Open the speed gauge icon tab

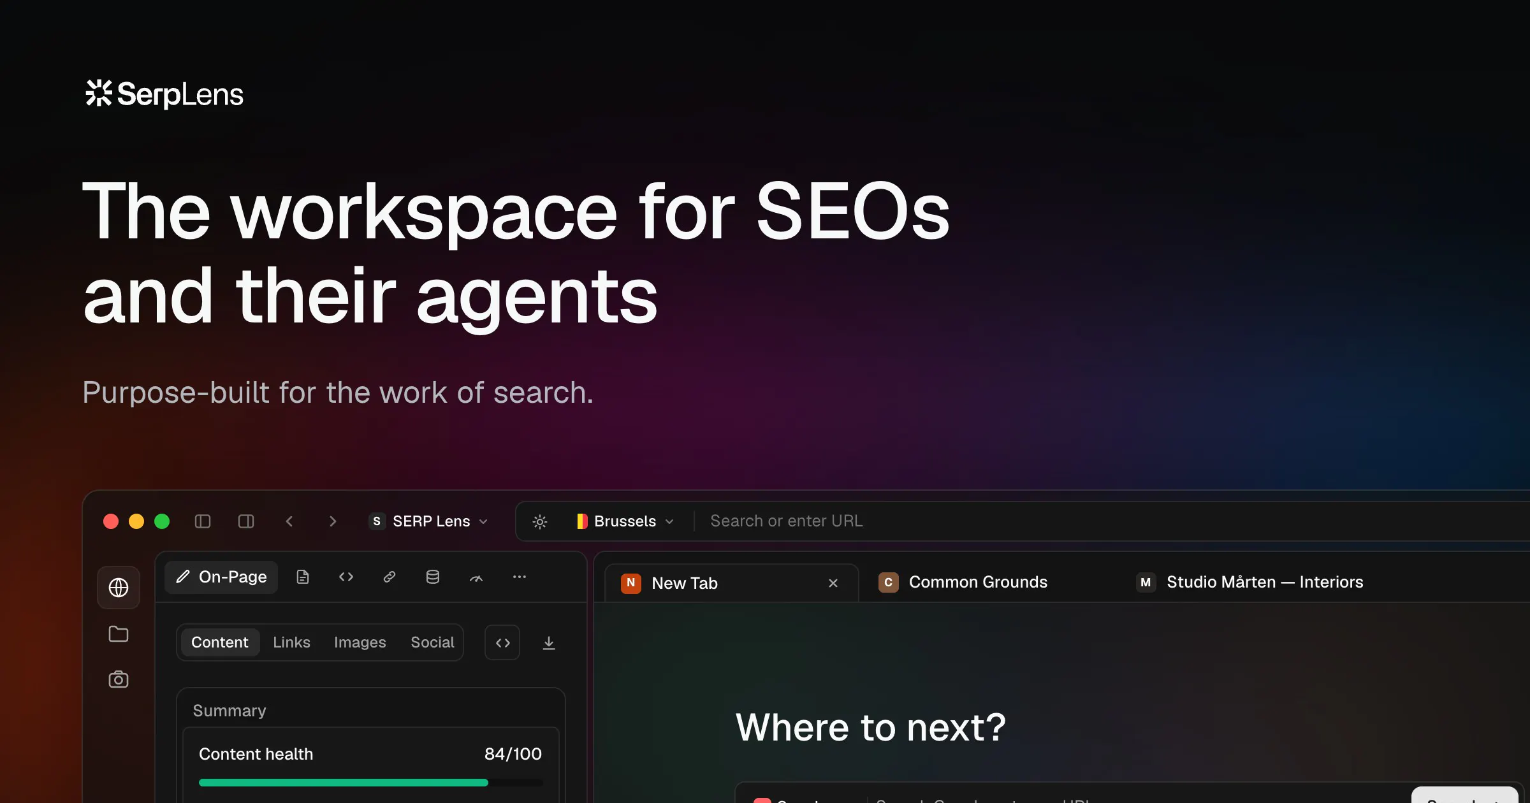point(476,578)
